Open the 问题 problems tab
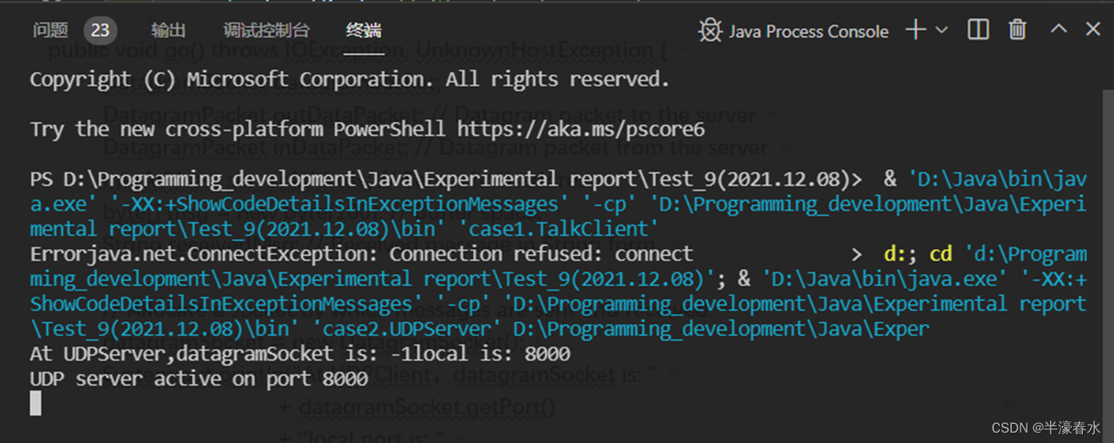 pos(50,30)
